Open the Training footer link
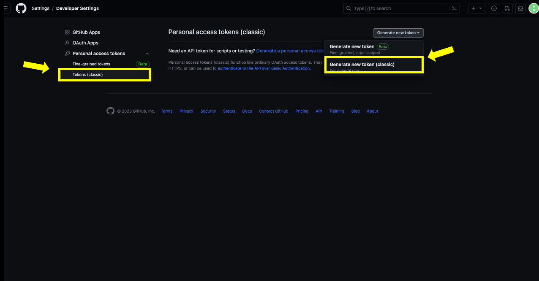The image size is (539, 281). coord(337,111)
